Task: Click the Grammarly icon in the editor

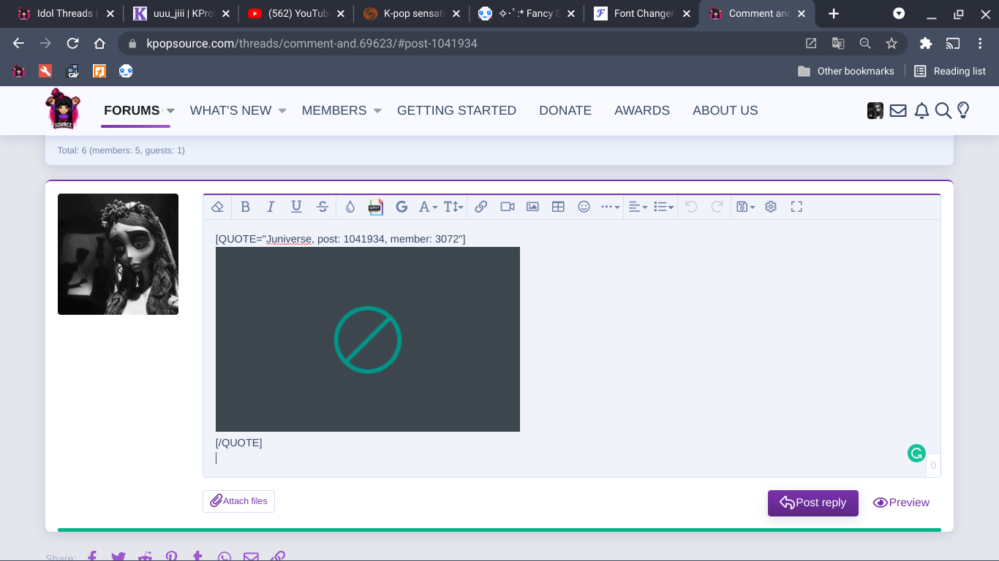Action: point(916,454)
